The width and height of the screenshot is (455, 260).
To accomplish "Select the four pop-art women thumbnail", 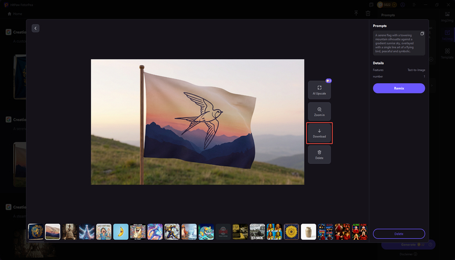I will [274, 232].
